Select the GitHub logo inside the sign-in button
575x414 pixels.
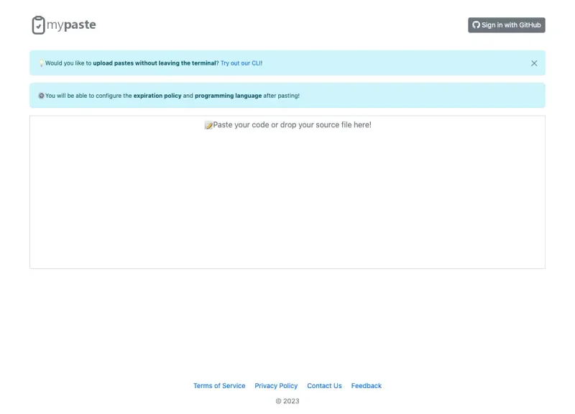click(476, 24)
